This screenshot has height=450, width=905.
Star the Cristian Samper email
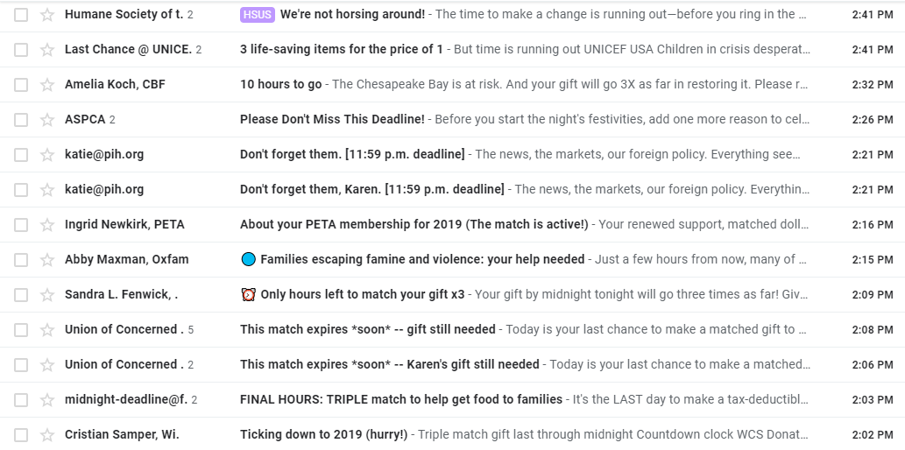[47, 435]
